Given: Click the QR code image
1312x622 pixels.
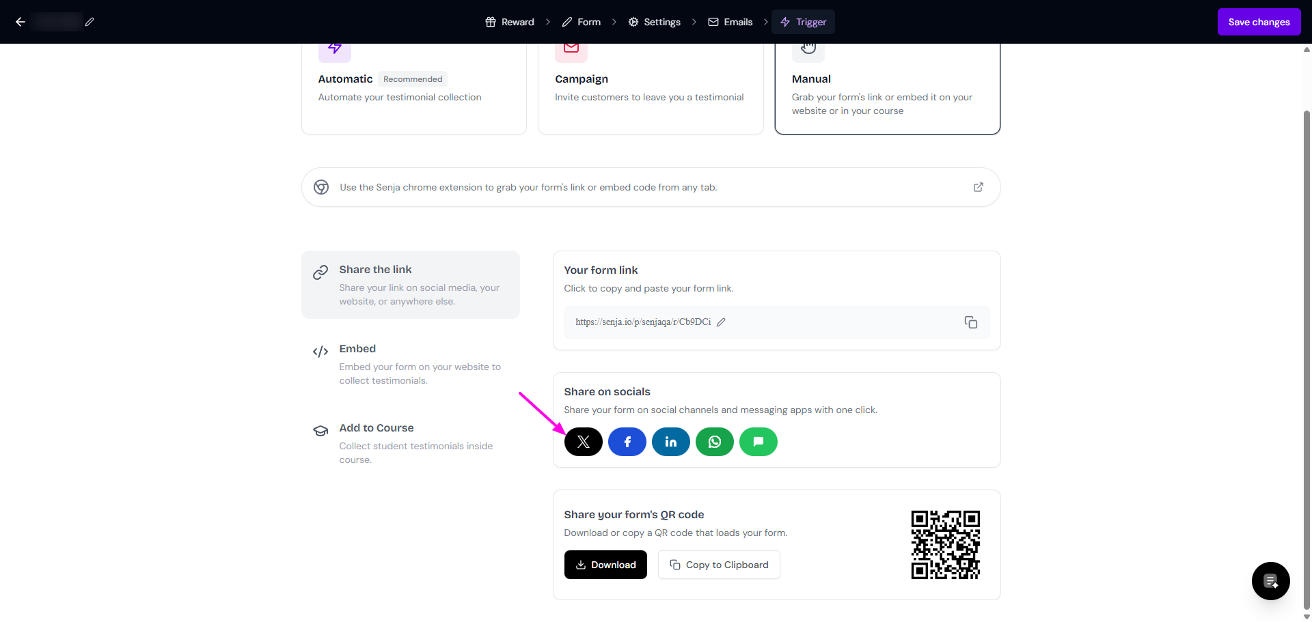Looking at the screenshot, I should [x=945, y=545].
